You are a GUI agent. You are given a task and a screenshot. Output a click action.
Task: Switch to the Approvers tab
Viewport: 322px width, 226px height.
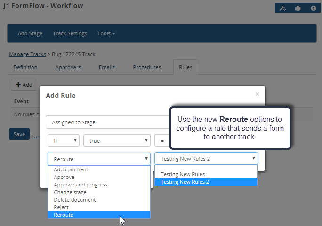[68, 67]
